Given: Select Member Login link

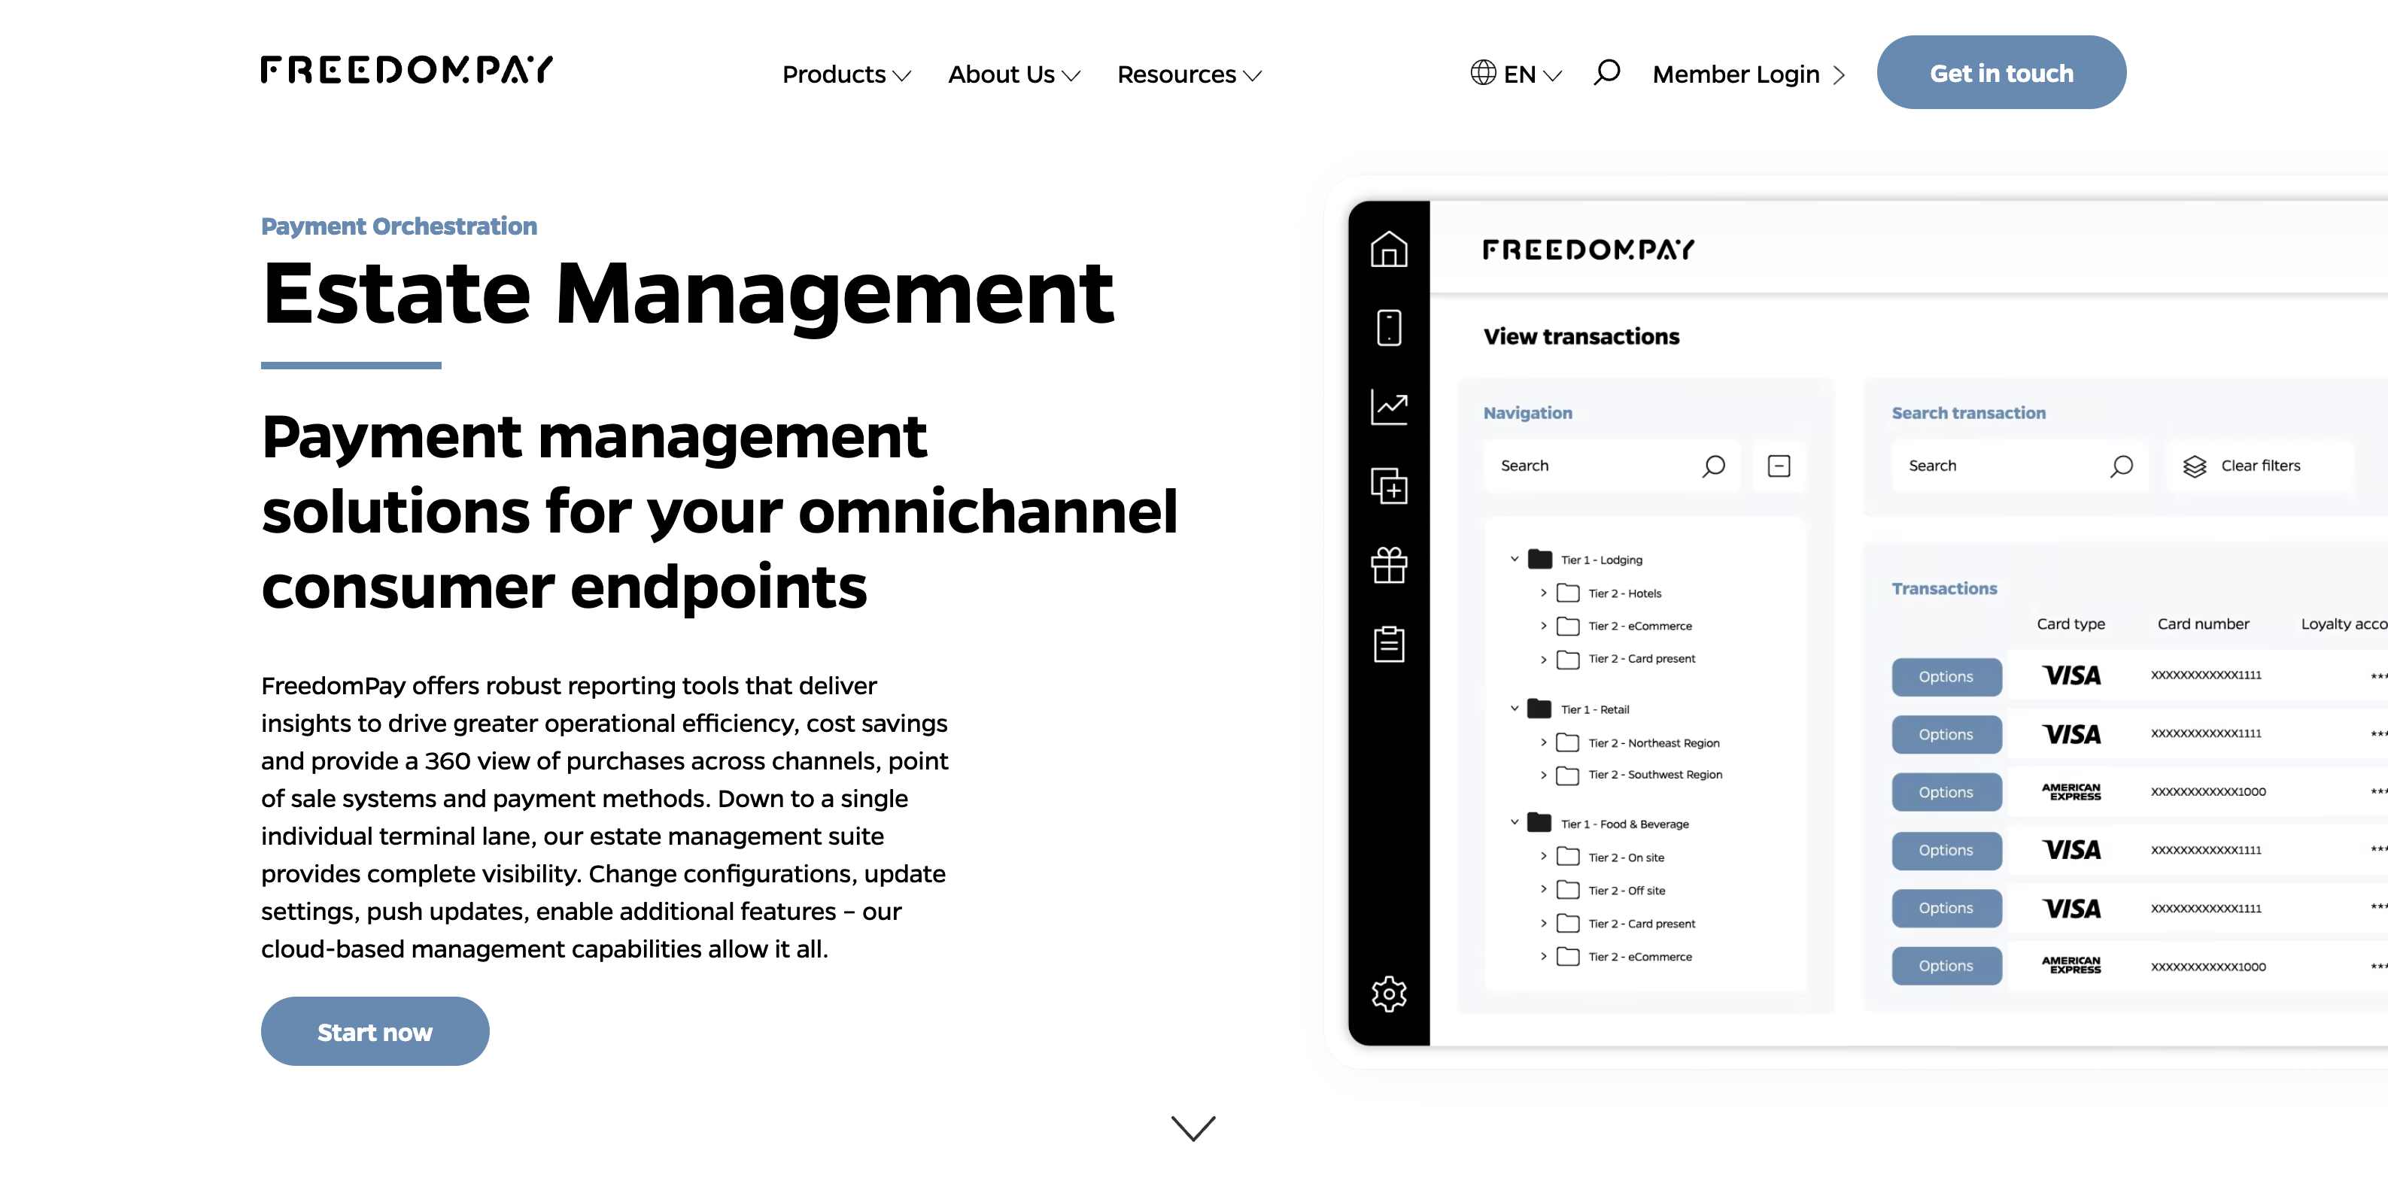Looking at the screenshot, I should (x=1751, y=72).
